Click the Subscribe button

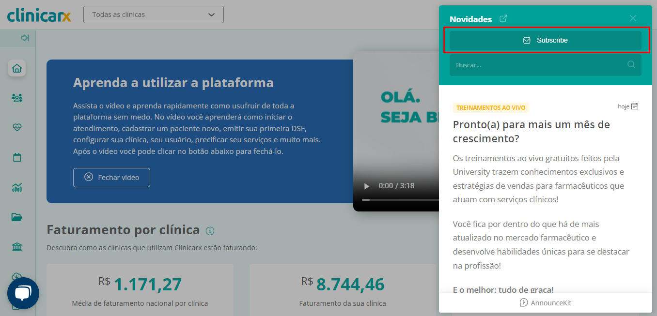545,40
